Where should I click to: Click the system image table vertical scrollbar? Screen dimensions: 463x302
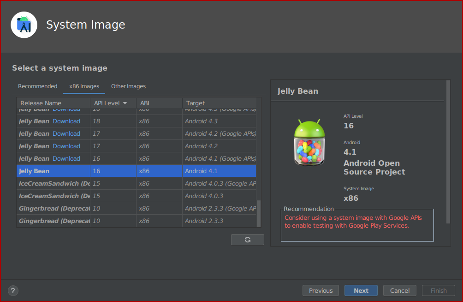[259, 213]
